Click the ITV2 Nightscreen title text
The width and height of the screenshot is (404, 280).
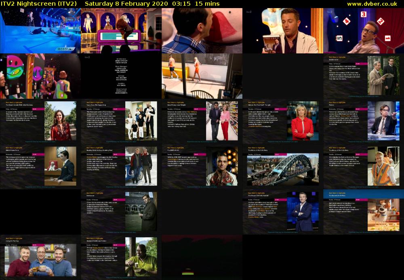point(40,4)
